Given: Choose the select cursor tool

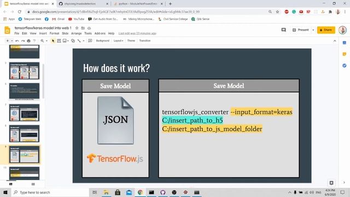Looking at the screenshot, I should pos(53,40).
